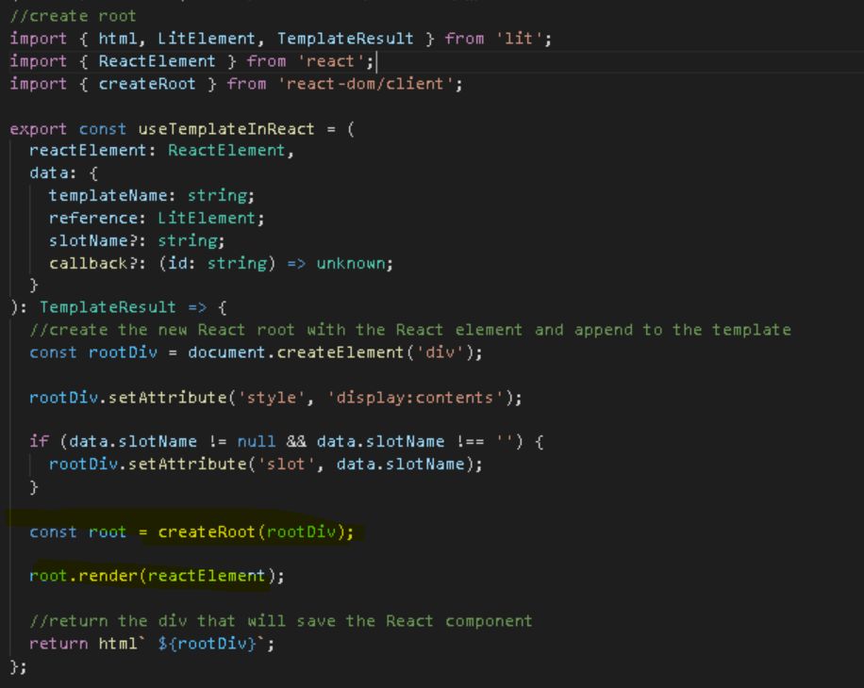The image size is (864, 688).
Task: Click the 'react-dom/client' import string
Action: tap(365, 84)
